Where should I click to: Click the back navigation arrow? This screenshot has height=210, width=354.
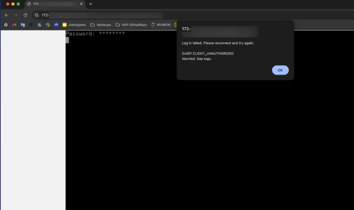[x=6, y=15]
